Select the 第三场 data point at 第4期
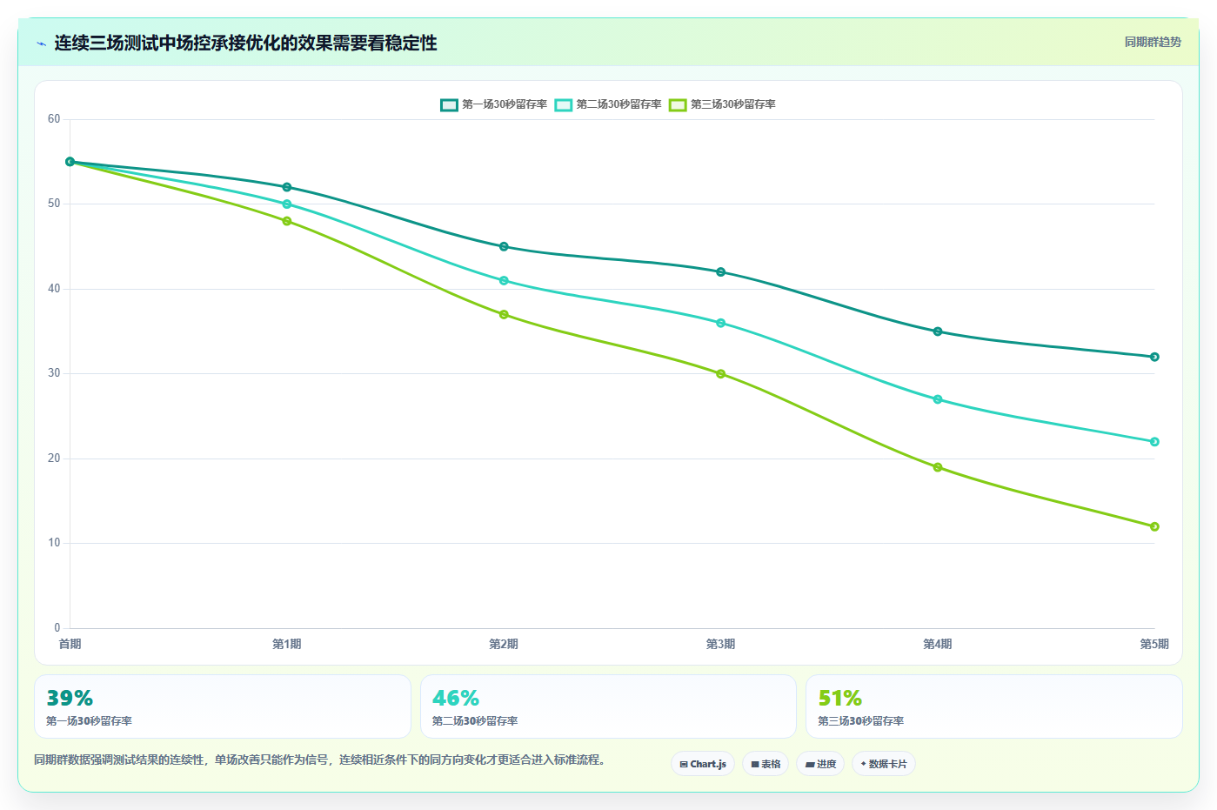Screen dimensions: 1217x810 click(x=938, y=467)
